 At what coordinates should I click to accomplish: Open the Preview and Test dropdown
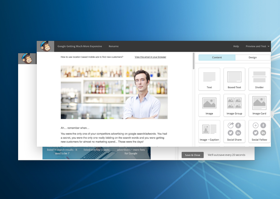257,46
